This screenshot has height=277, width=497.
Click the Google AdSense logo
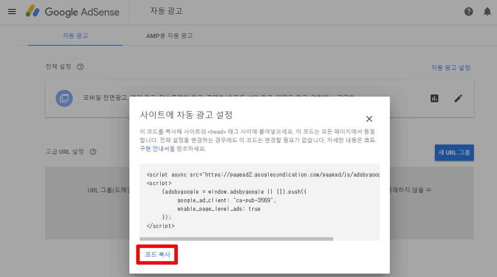point(72,12)
